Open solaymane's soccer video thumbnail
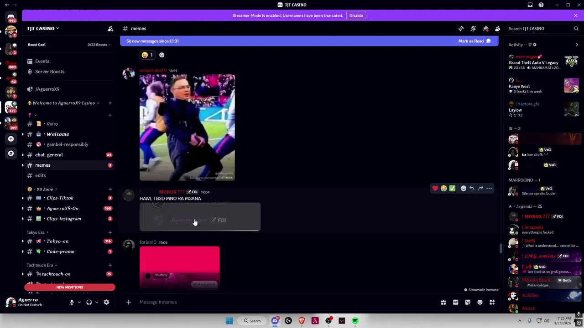 (x=187, y=128)
